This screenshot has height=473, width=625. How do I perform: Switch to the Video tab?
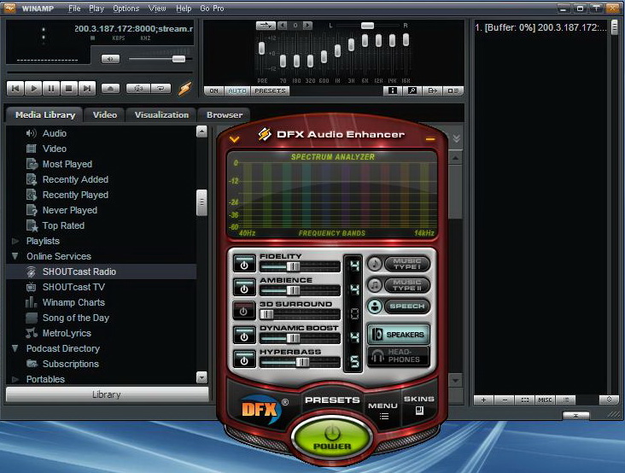(x=105, y=114)
